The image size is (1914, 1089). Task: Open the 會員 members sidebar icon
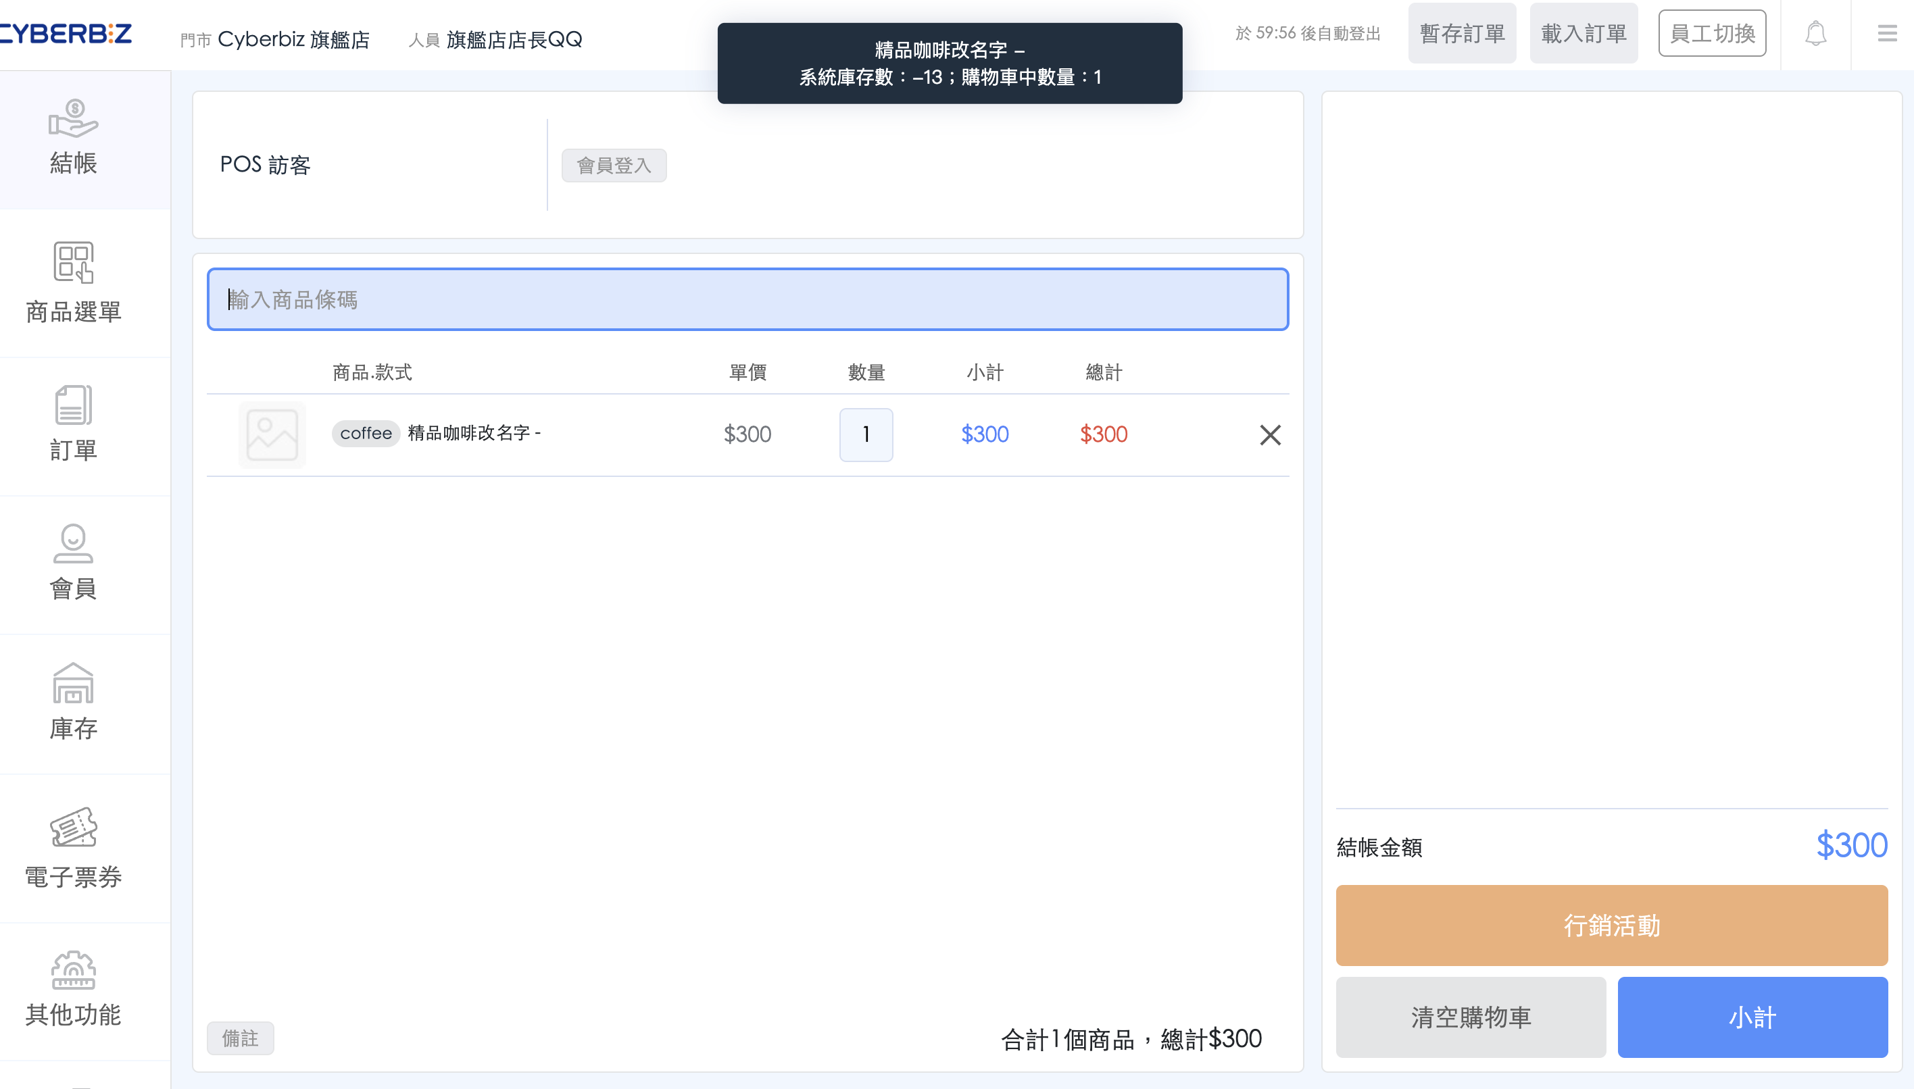pyautogui.click(x=73, y=563)
